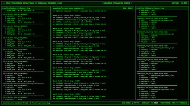Click the Epoch line with Global Step 0003328
This screenshot has width=190, height=106.
pyautogui.click(x=67, y=68)
